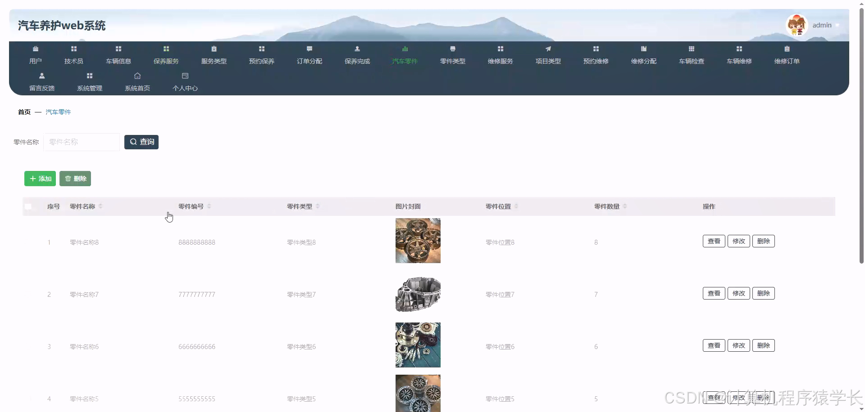This screenshot has width=865, height=412.
Task: Expand the admin user dropdown arrow
Action: tap(837, 26)
